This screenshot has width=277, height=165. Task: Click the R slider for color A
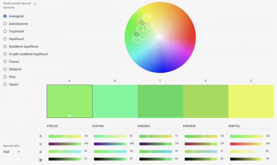(x=65, y=136)
